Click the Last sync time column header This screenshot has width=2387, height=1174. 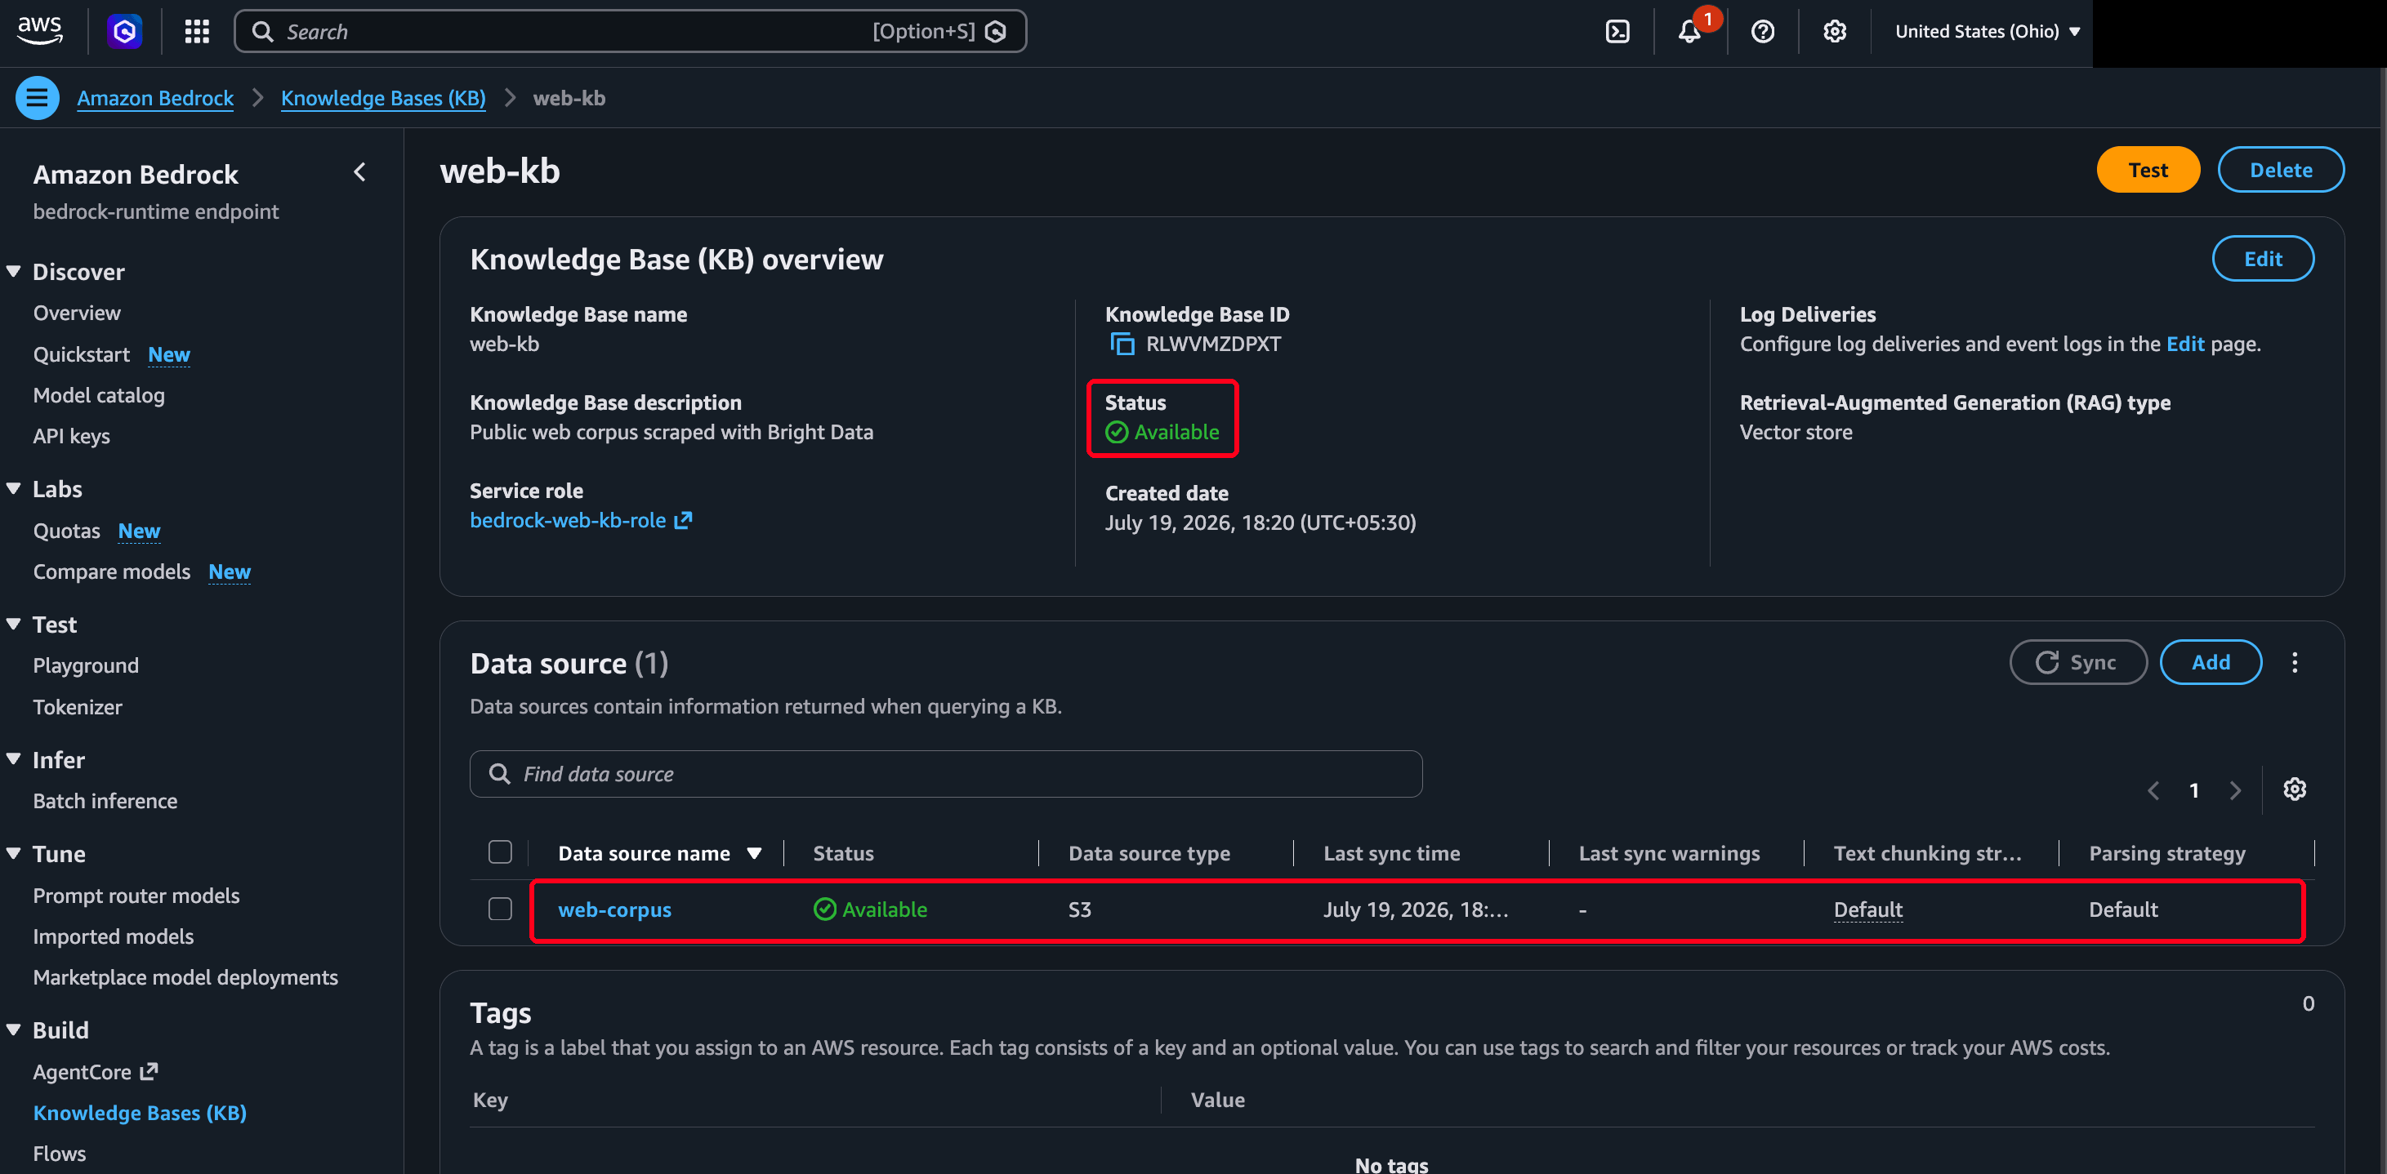(1392, 852)
